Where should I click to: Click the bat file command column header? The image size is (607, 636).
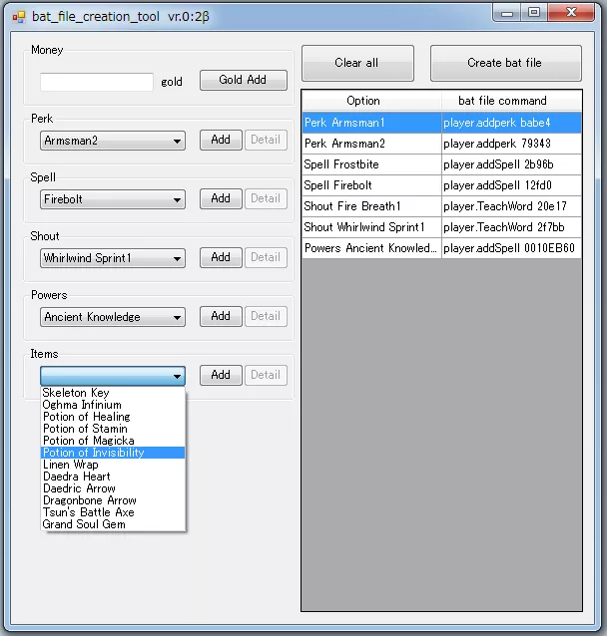(x=511, y=101)
